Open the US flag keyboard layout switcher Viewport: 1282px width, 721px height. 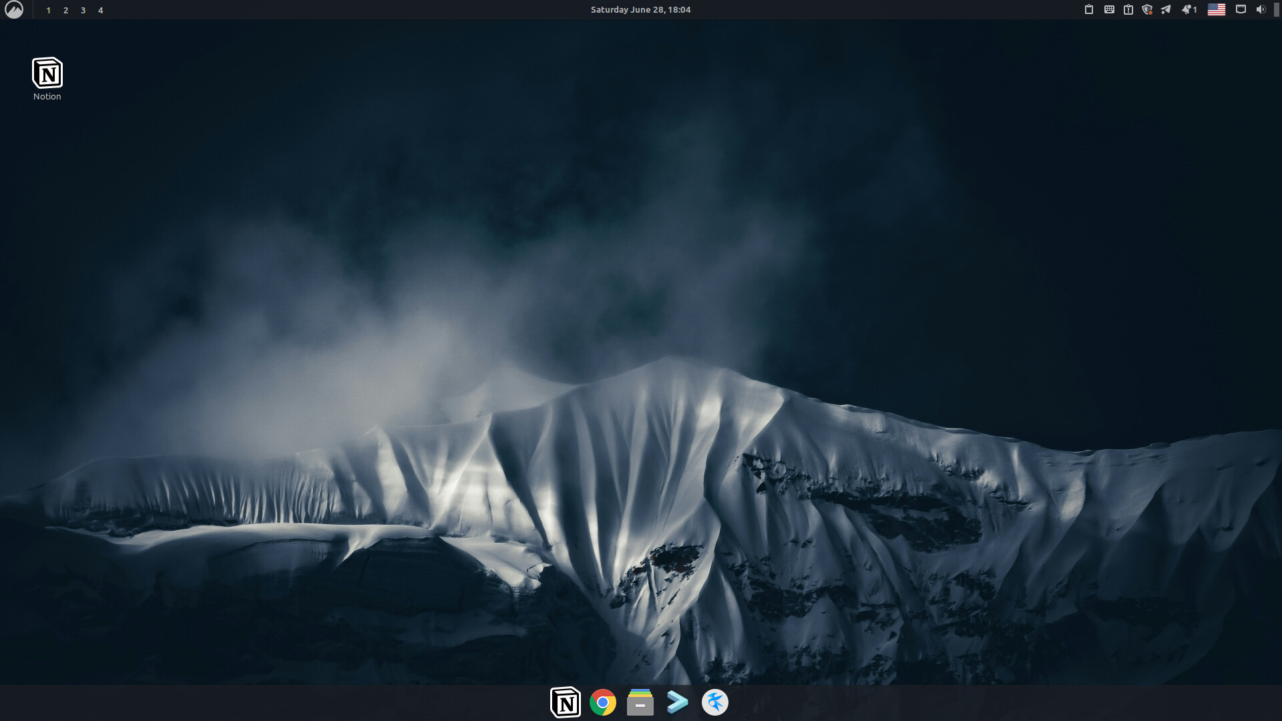coord(1217,9)
